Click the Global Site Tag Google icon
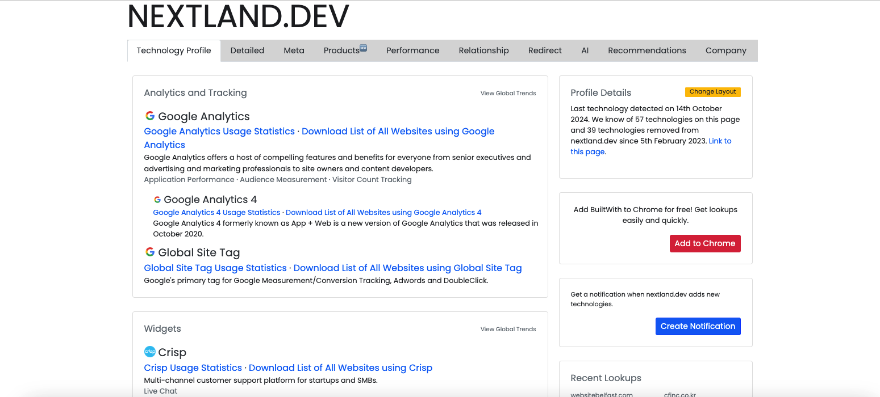 point(150,252)
